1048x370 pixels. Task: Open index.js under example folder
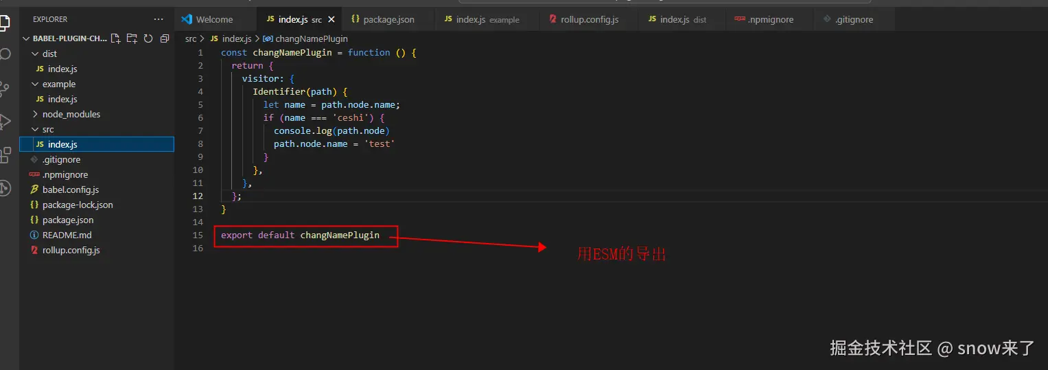pos(97,99)
